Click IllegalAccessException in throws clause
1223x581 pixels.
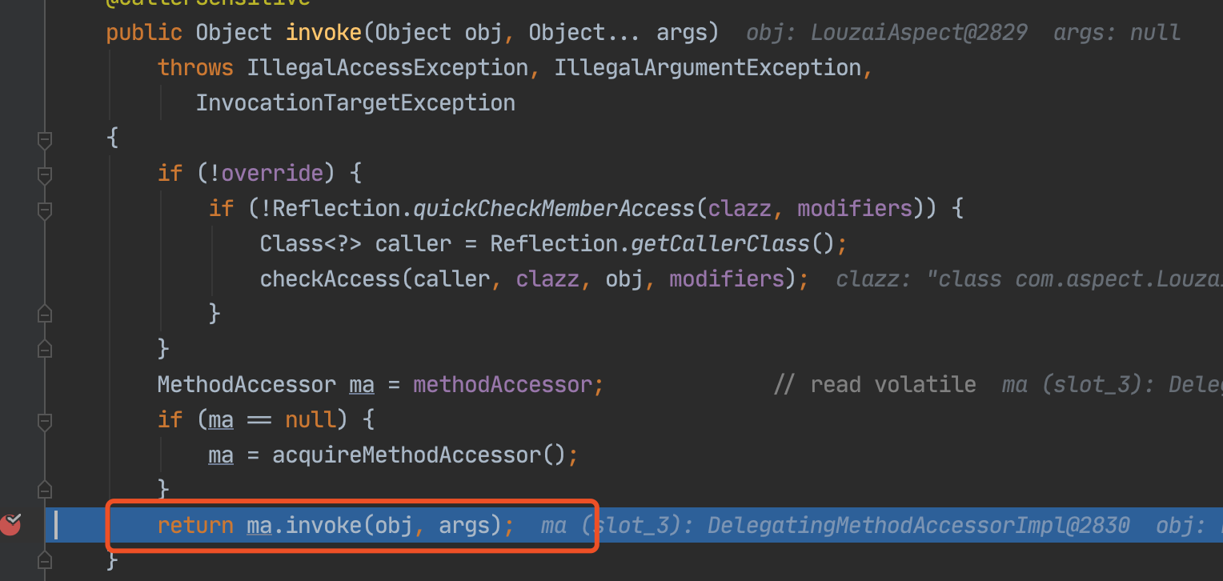[387, 68]
